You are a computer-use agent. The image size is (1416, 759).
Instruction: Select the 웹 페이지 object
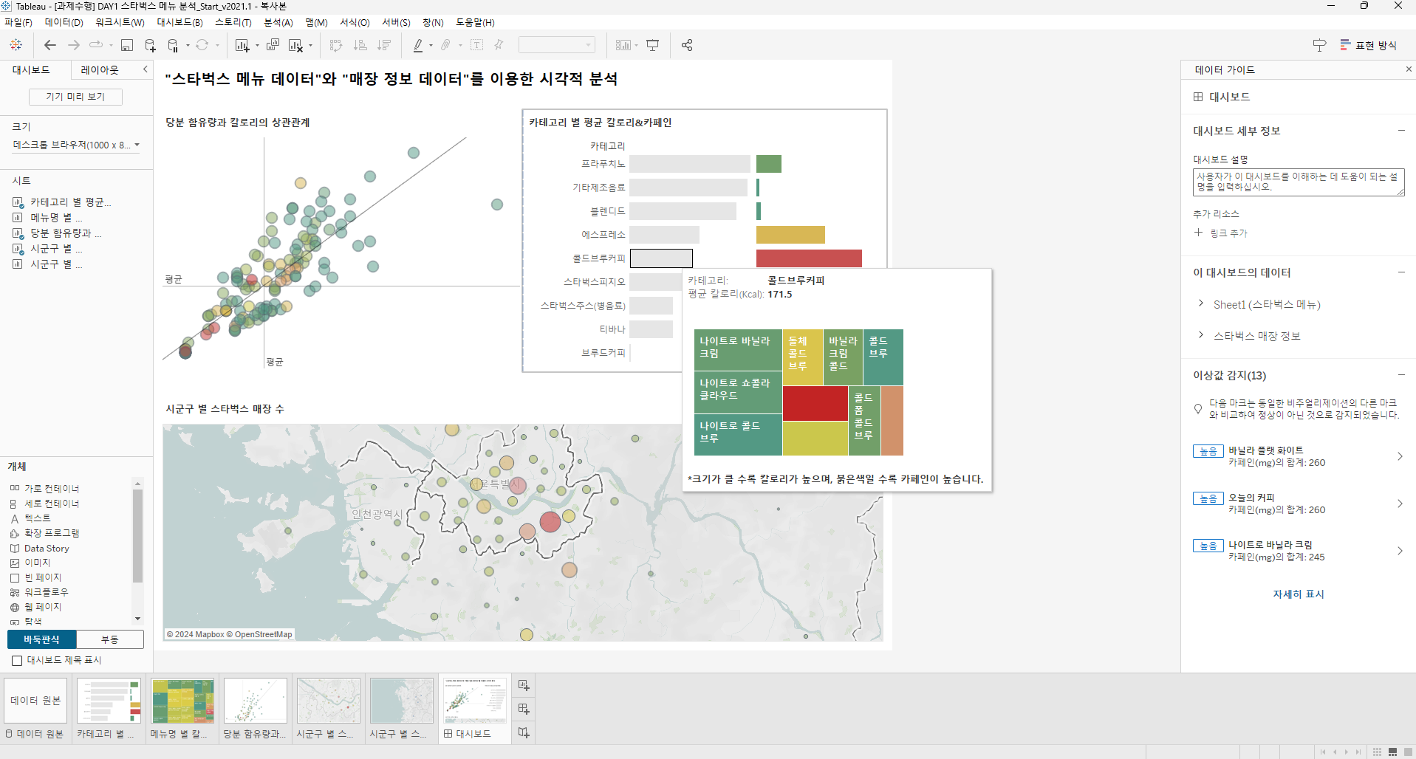click(43, 607)
